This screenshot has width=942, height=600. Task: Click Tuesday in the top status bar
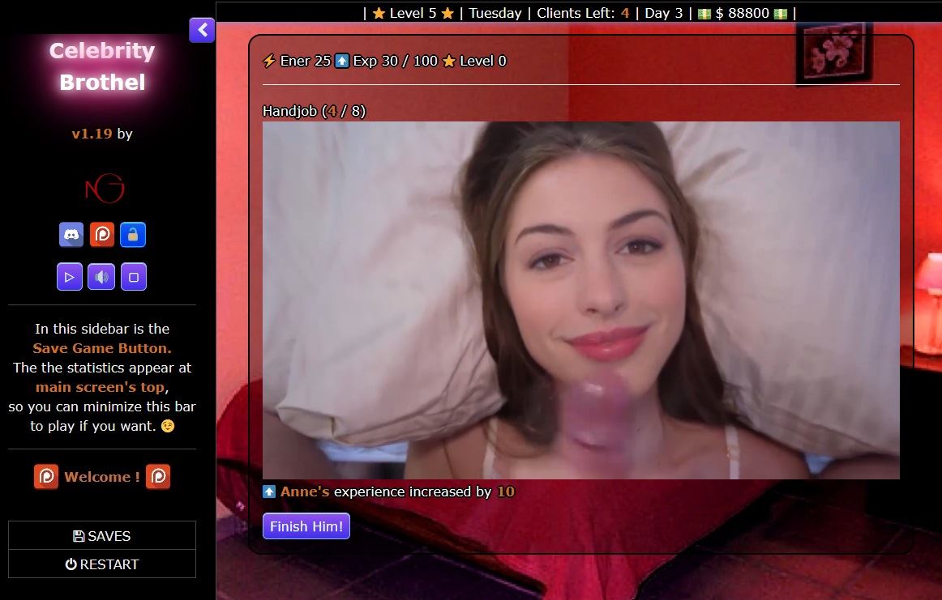click(498, 13)
